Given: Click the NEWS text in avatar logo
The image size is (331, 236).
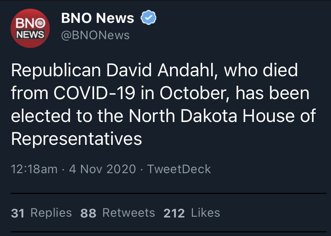Looking at the screenshot, I should coord(30,34).
